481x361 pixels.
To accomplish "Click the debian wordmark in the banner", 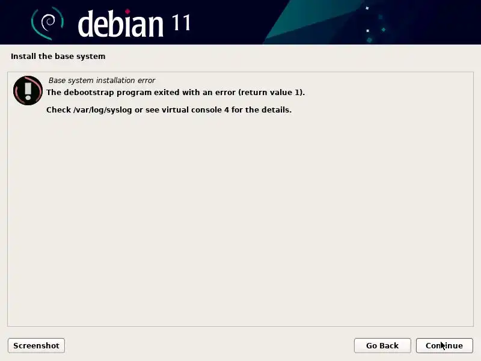I will pyautogui.click(x=121, y=23).
